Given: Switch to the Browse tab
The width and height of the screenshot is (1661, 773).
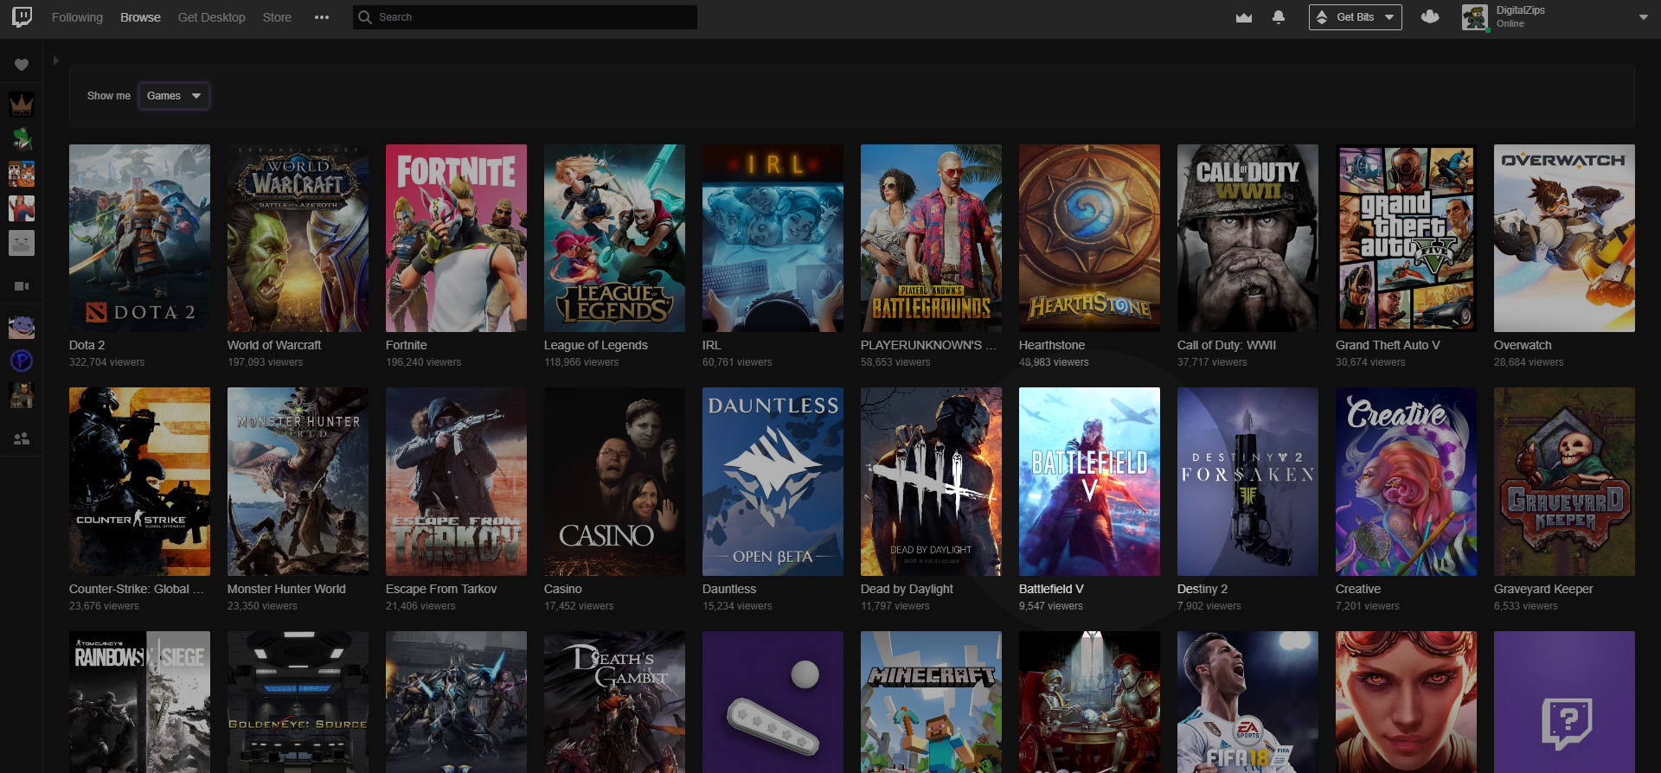Looking at the screenshot, I should coord(140,17).
